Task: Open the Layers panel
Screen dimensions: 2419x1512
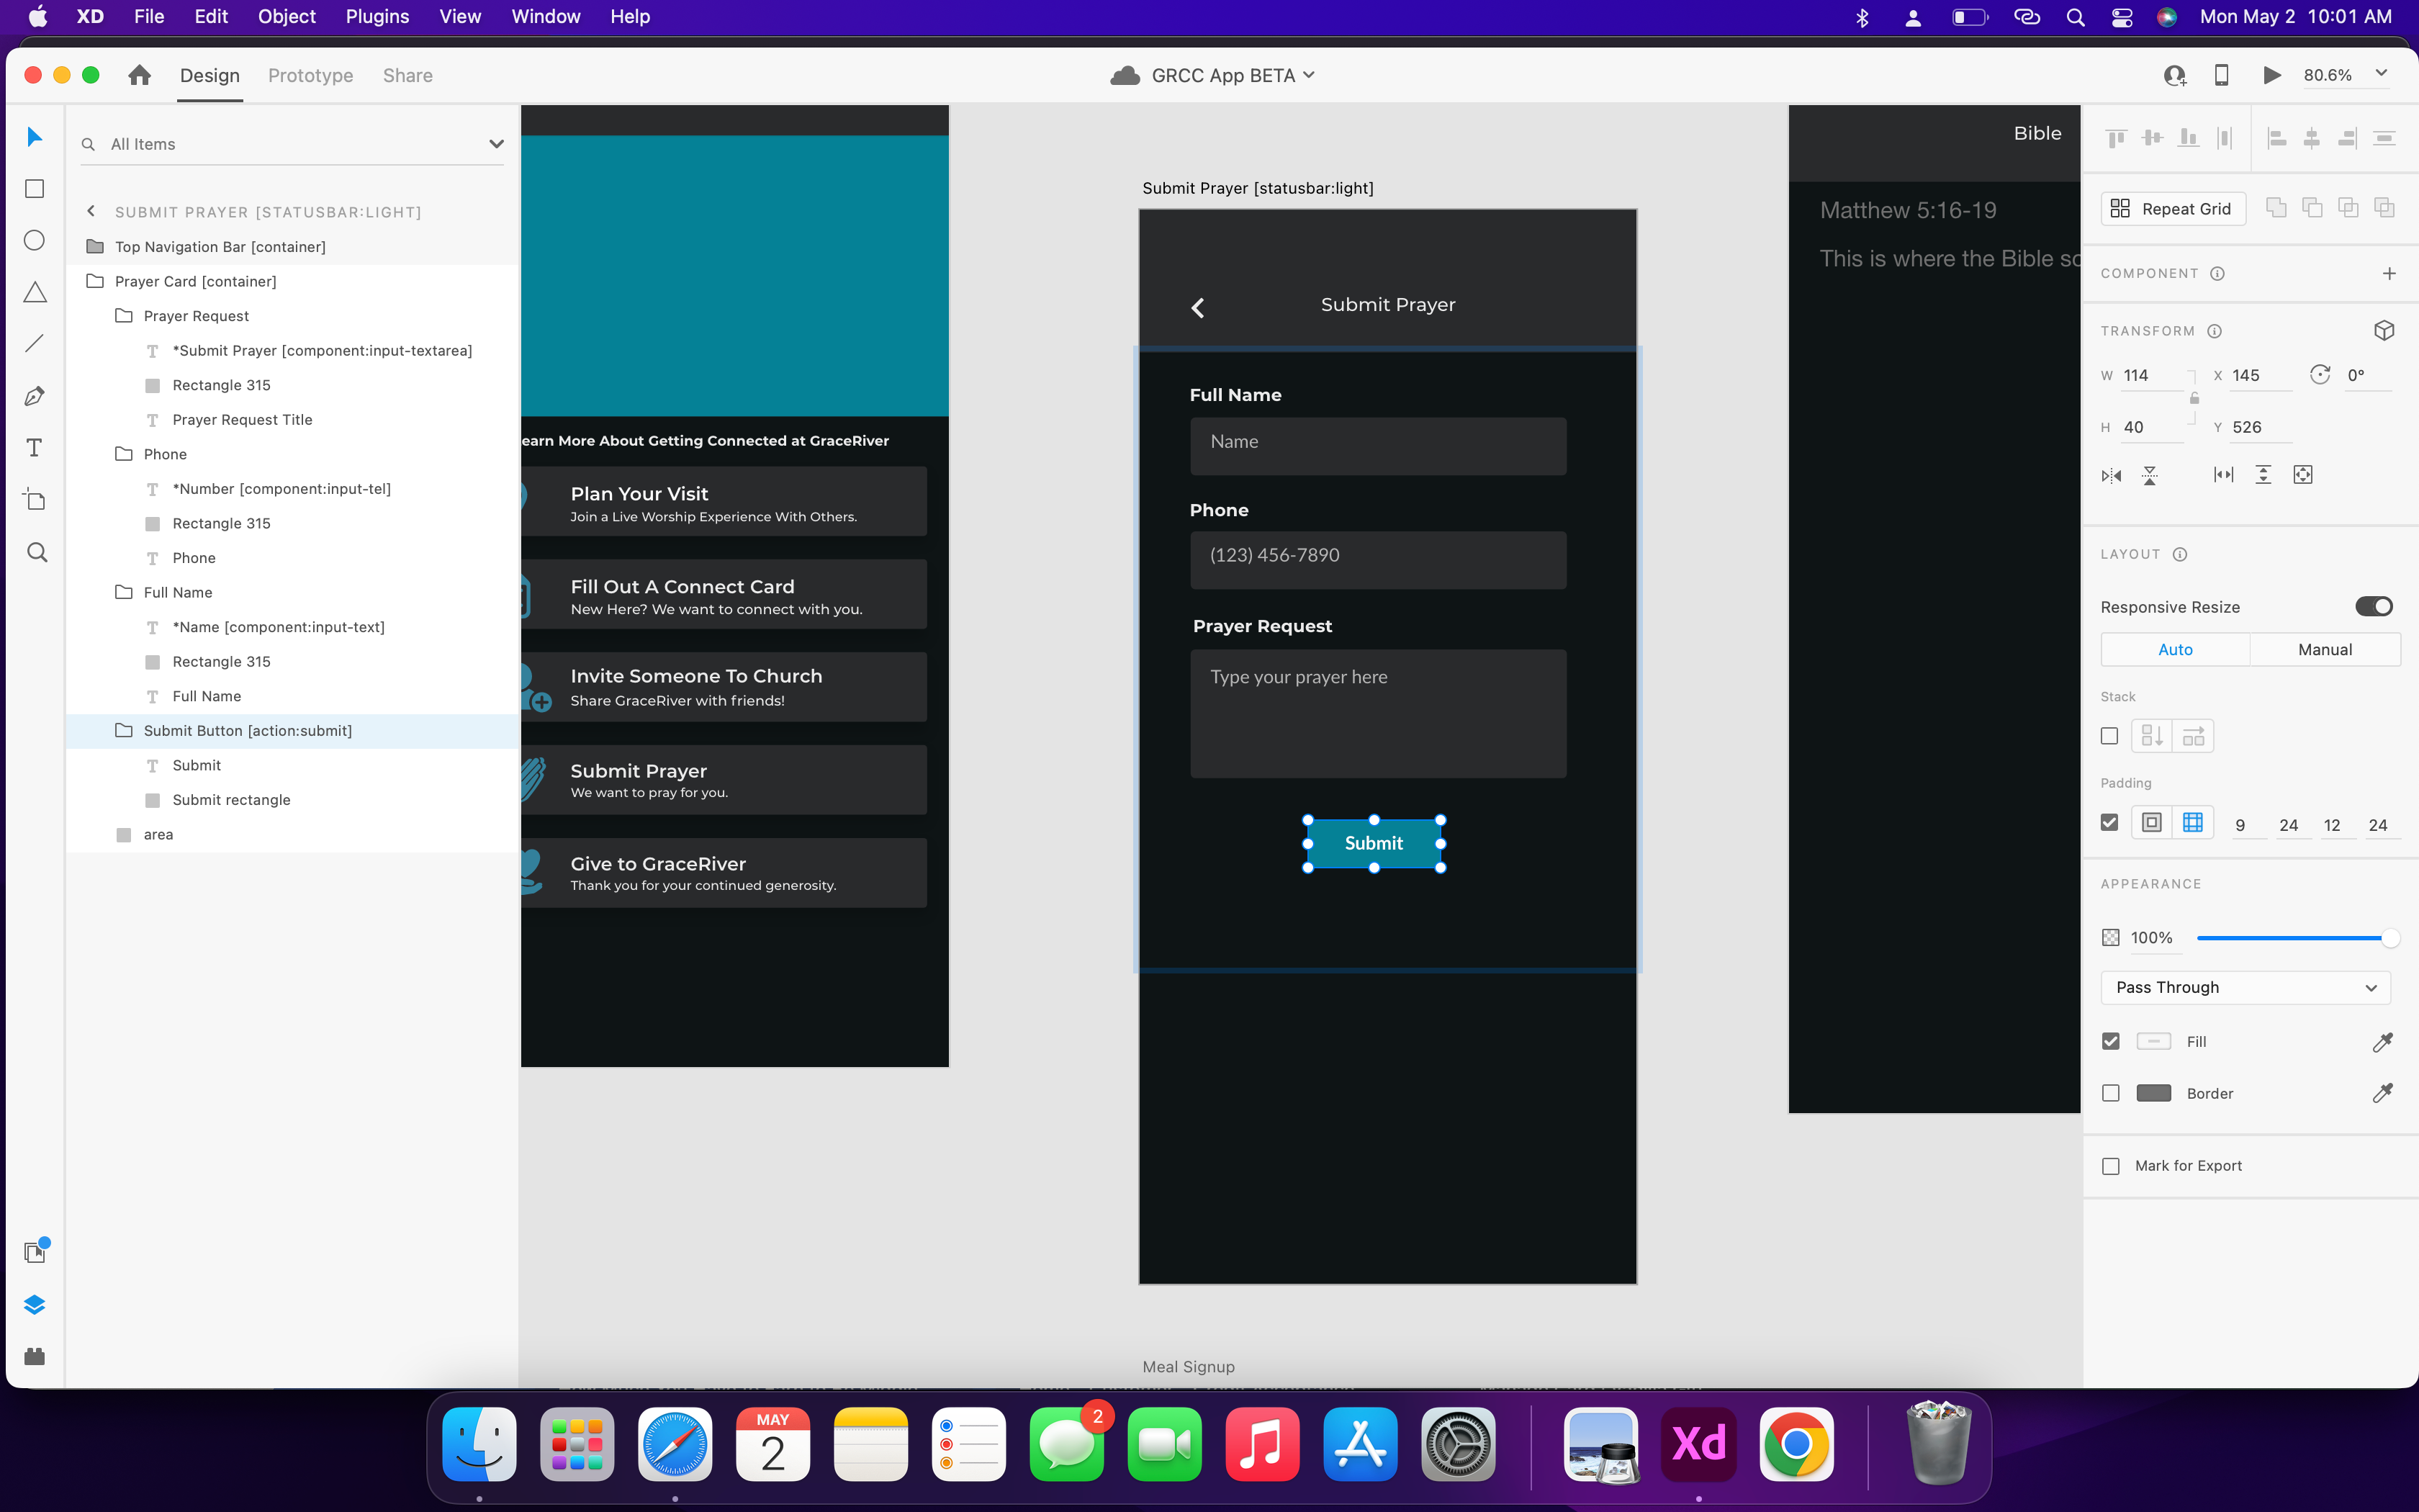Action: [x=35, y=1304]
